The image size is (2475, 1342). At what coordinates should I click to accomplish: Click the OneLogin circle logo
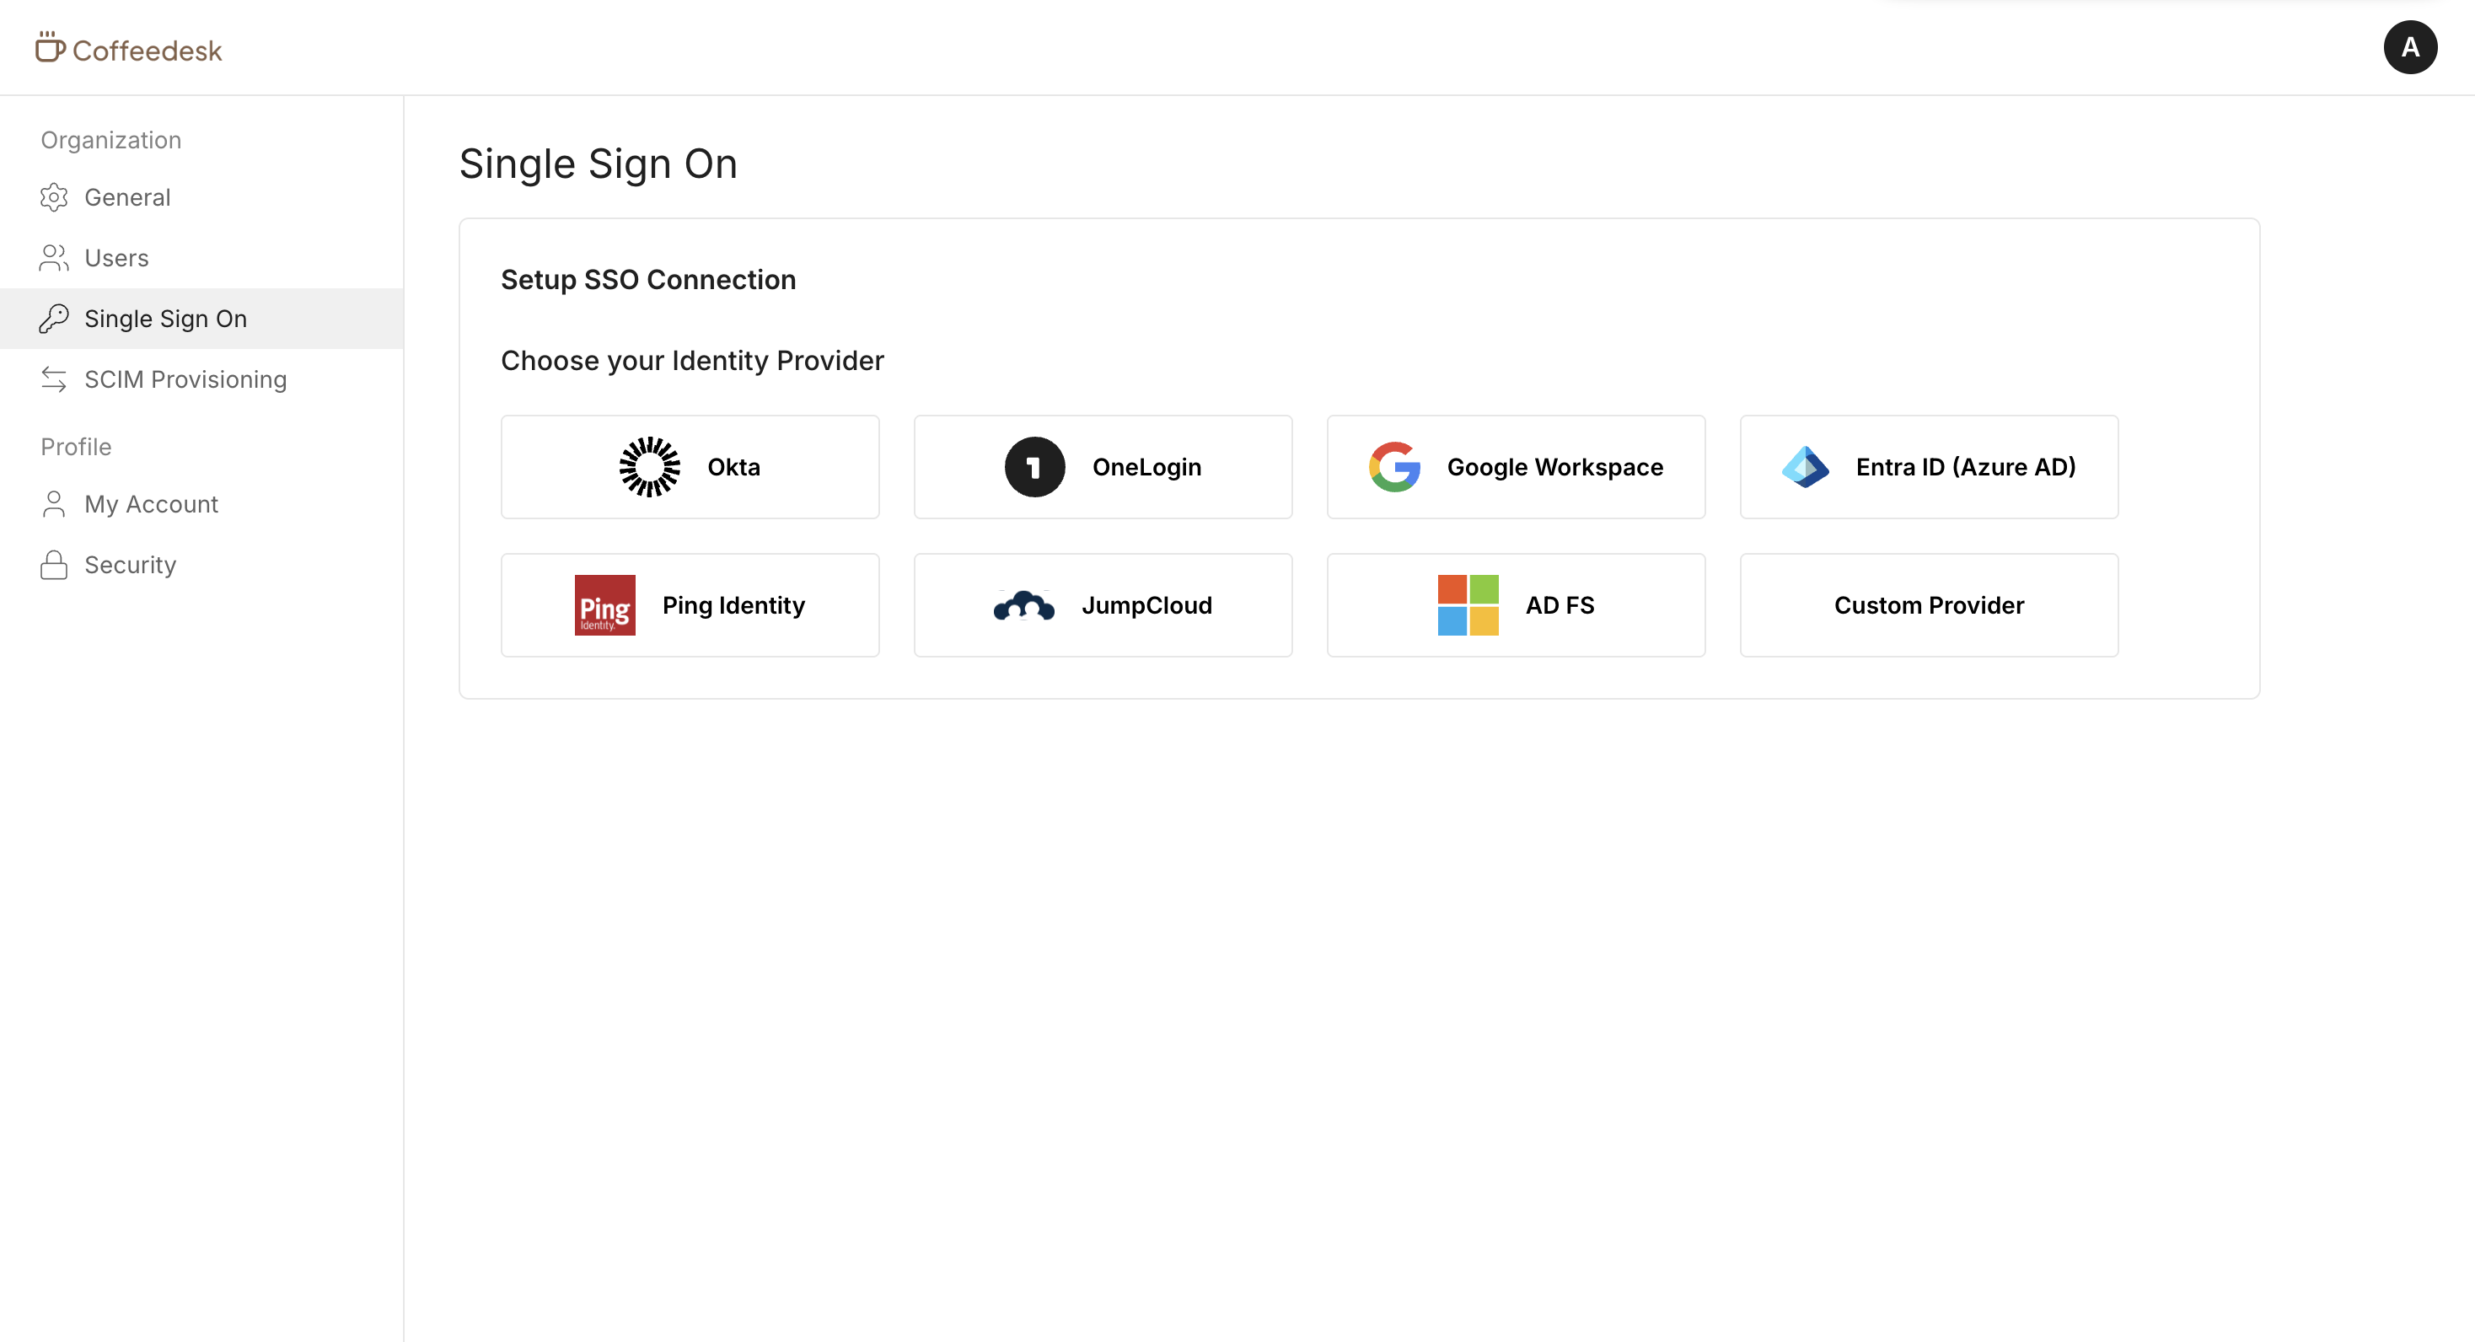coord(1033,467)
